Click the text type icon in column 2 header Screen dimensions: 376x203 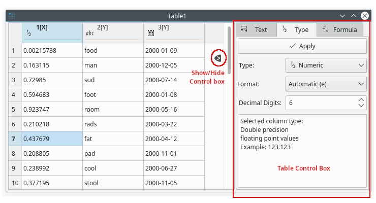pyautogui.click(x=89, y=33)
